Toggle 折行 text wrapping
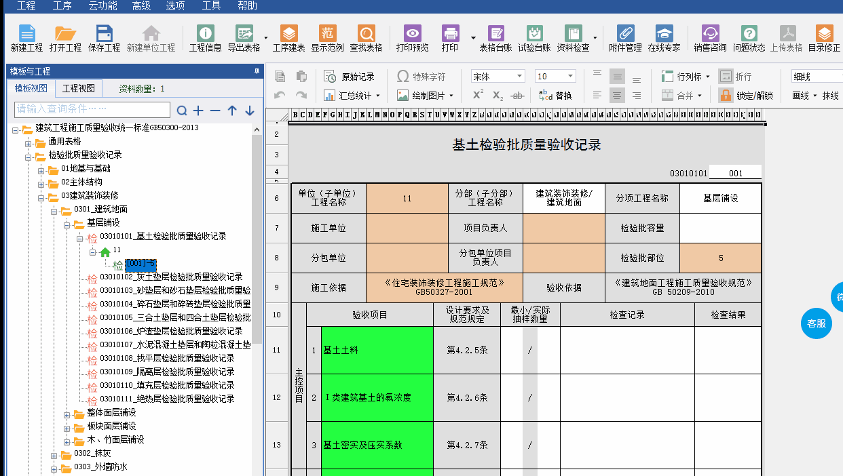 (x=735, y=77)
